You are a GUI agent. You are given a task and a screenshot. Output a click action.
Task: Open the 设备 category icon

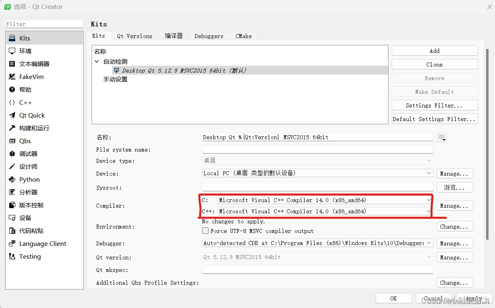click(12, 218)
